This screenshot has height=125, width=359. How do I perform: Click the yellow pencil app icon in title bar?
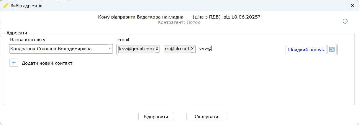pos(5,6)
